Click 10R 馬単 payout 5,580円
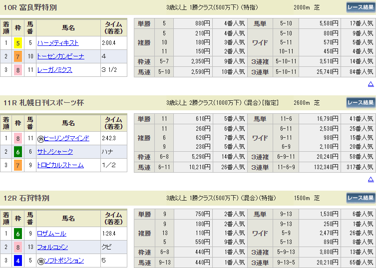 [x=329, y=23]
